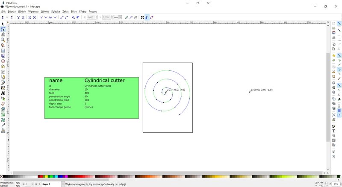This screenshot has width=342, height=187.
Task: Make selected nodes corner (cusp)
Action: pyautogui.click(x=41, y=17)
